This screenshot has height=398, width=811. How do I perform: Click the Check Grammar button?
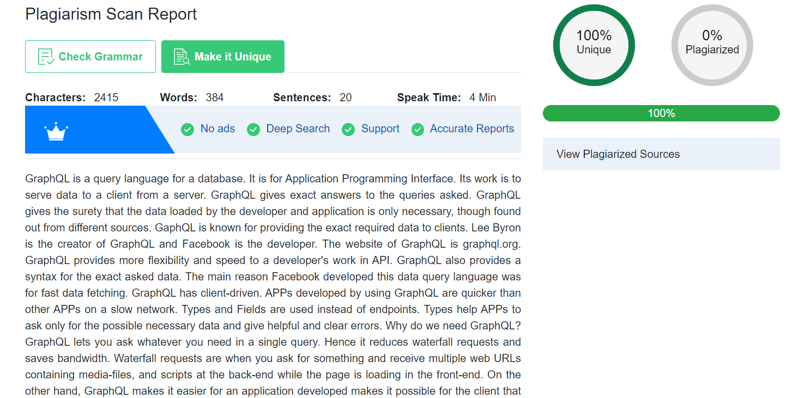coord(90,57)
